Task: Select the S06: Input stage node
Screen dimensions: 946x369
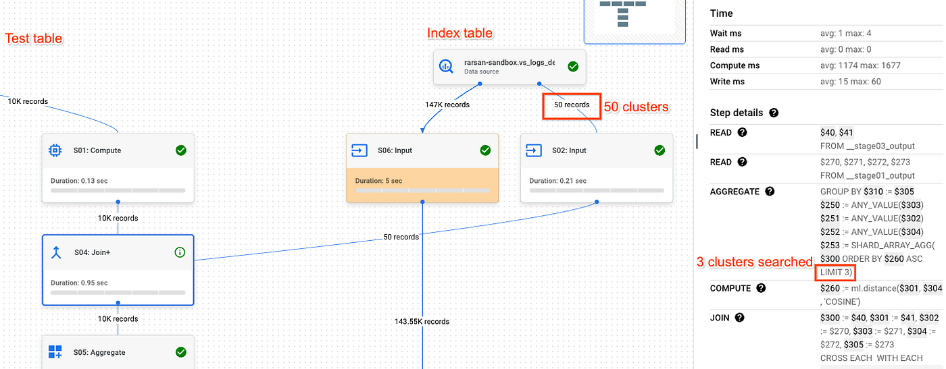Action: coord(422,168)
